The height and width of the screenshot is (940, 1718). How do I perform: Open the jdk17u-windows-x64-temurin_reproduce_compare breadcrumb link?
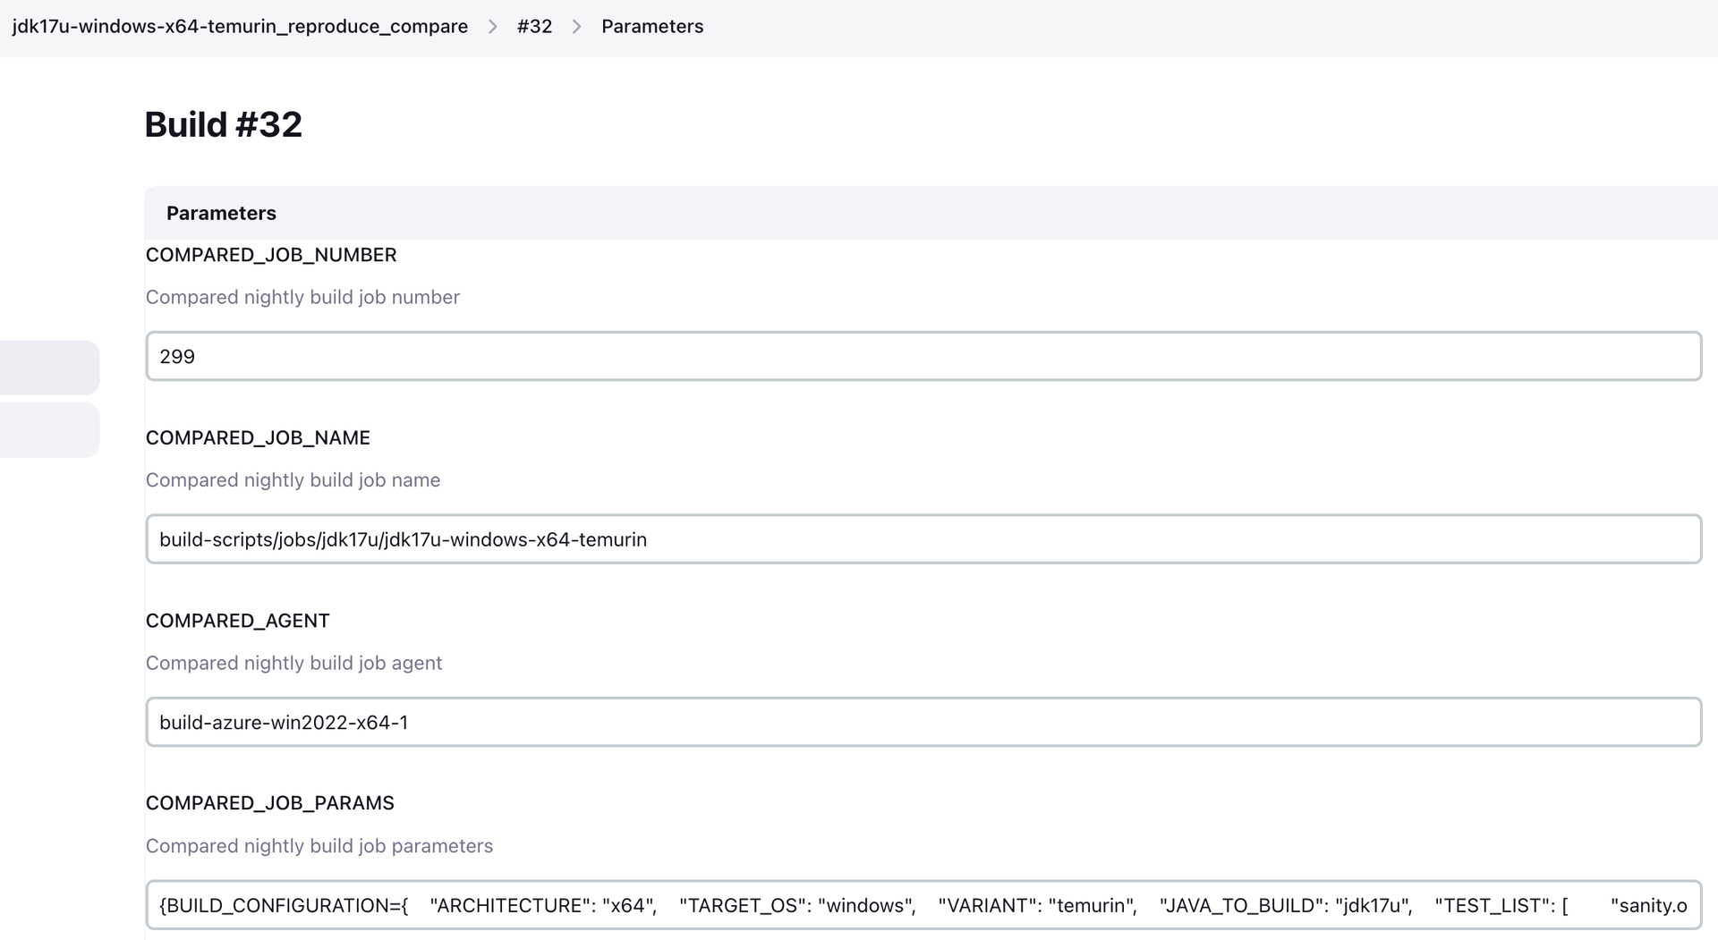pyautogui.click(x=239, y=26)
